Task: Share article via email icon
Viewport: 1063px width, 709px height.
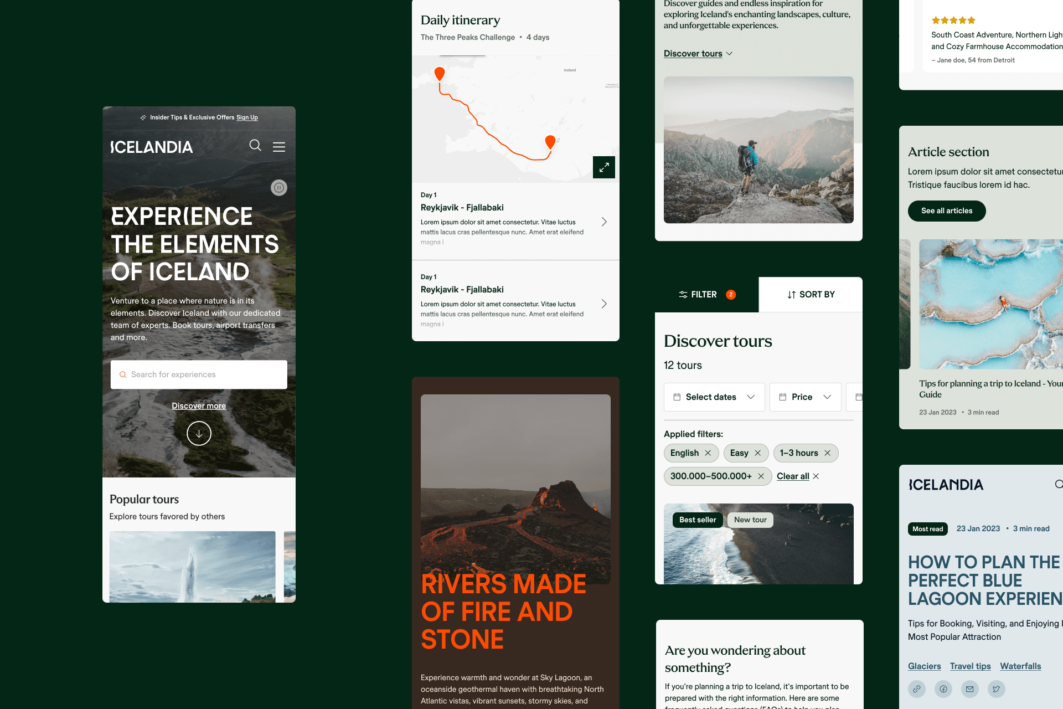Action: [x=970, y=689]
